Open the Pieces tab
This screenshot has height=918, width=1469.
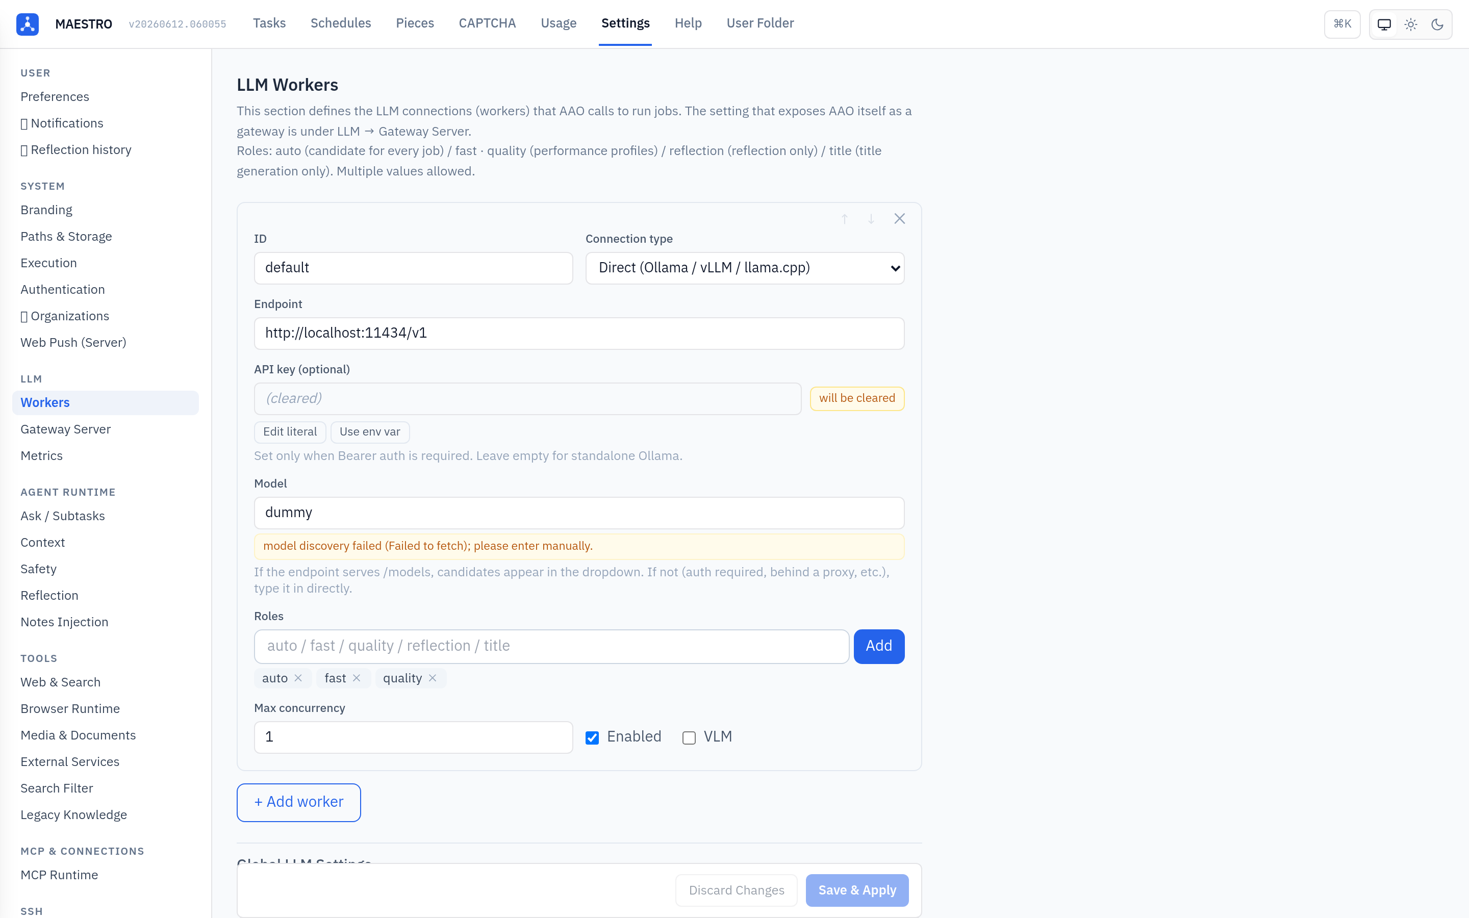(415, 23)
